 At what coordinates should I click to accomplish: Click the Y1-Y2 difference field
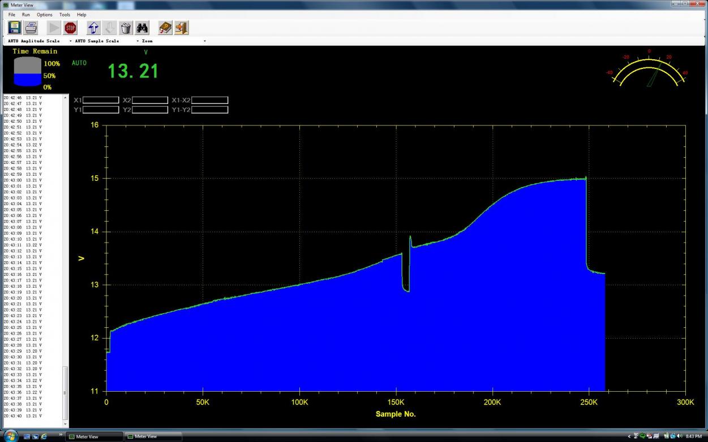tap(209, 110)
